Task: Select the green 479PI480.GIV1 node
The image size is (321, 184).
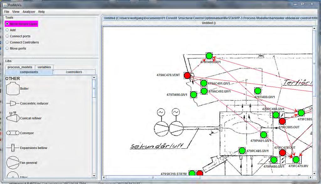Action: tap(274, 160)
